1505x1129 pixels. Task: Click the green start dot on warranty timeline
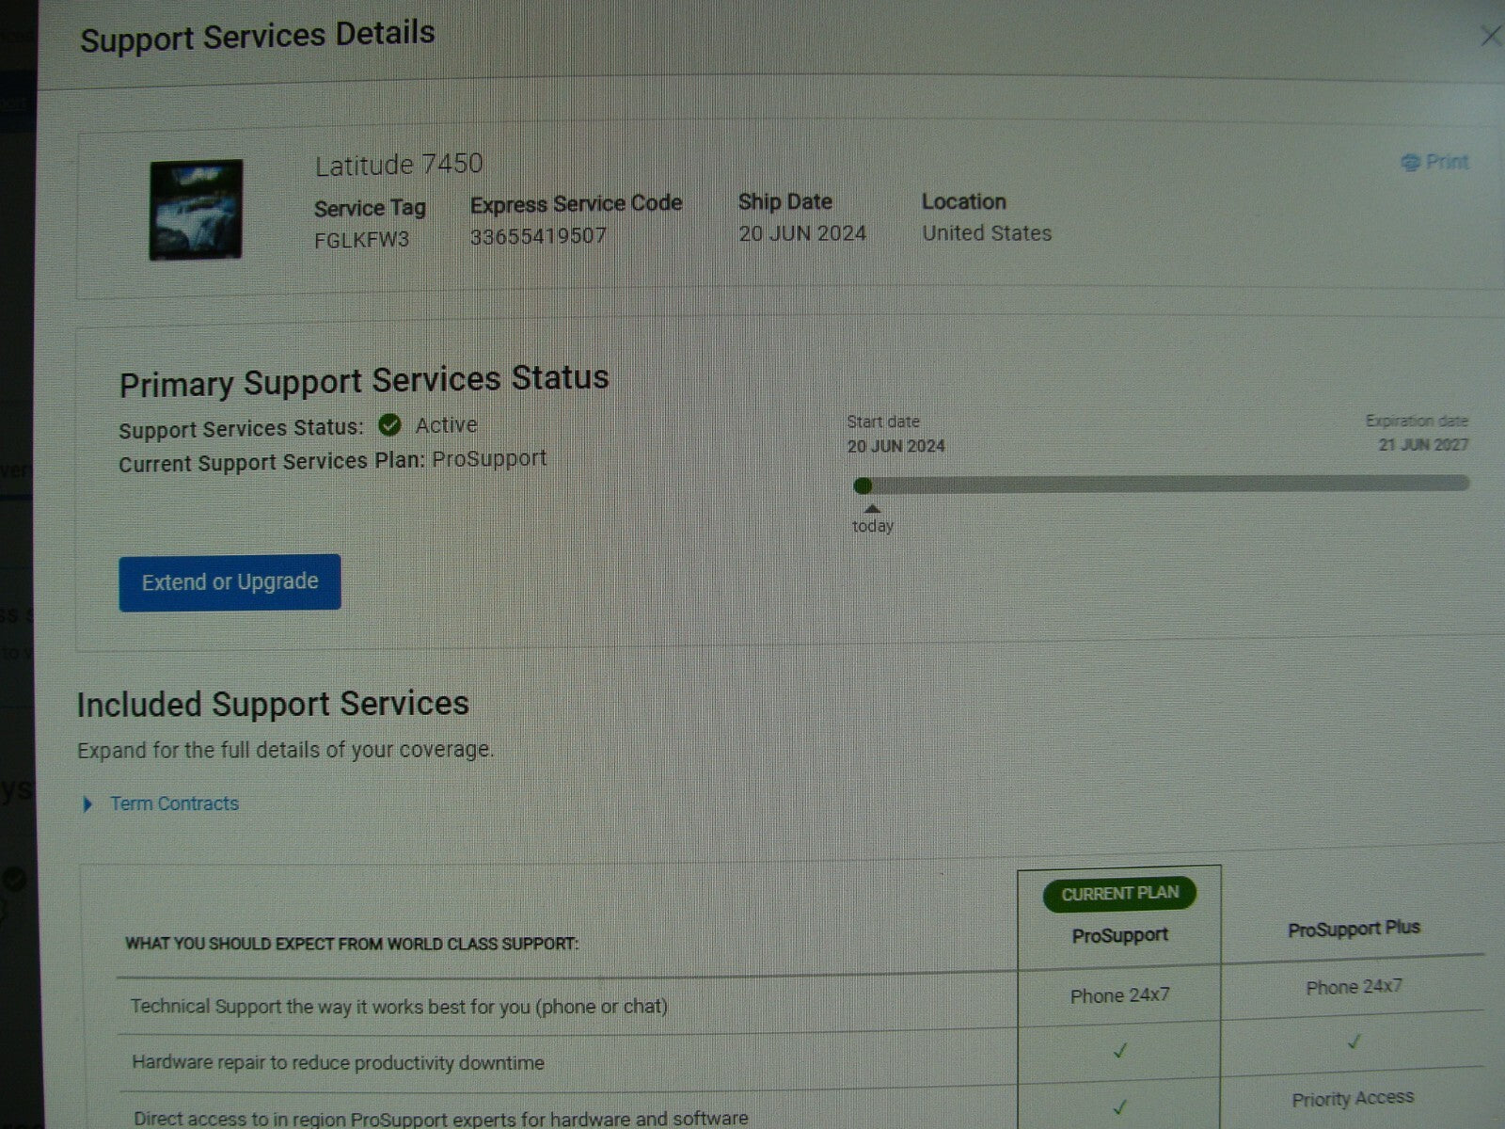[x=863, y=485]
